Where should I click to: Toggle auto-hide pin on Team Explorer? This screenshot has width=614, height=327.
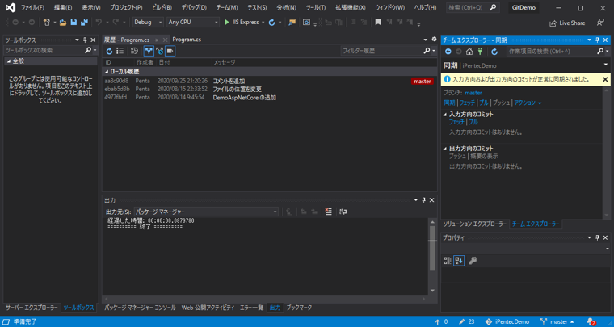pyautogui.click(x=598, y=40)
